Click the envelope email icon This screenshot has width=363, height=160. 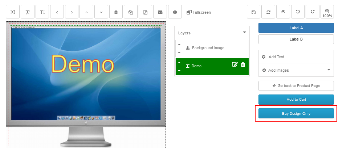pos(160,12)
